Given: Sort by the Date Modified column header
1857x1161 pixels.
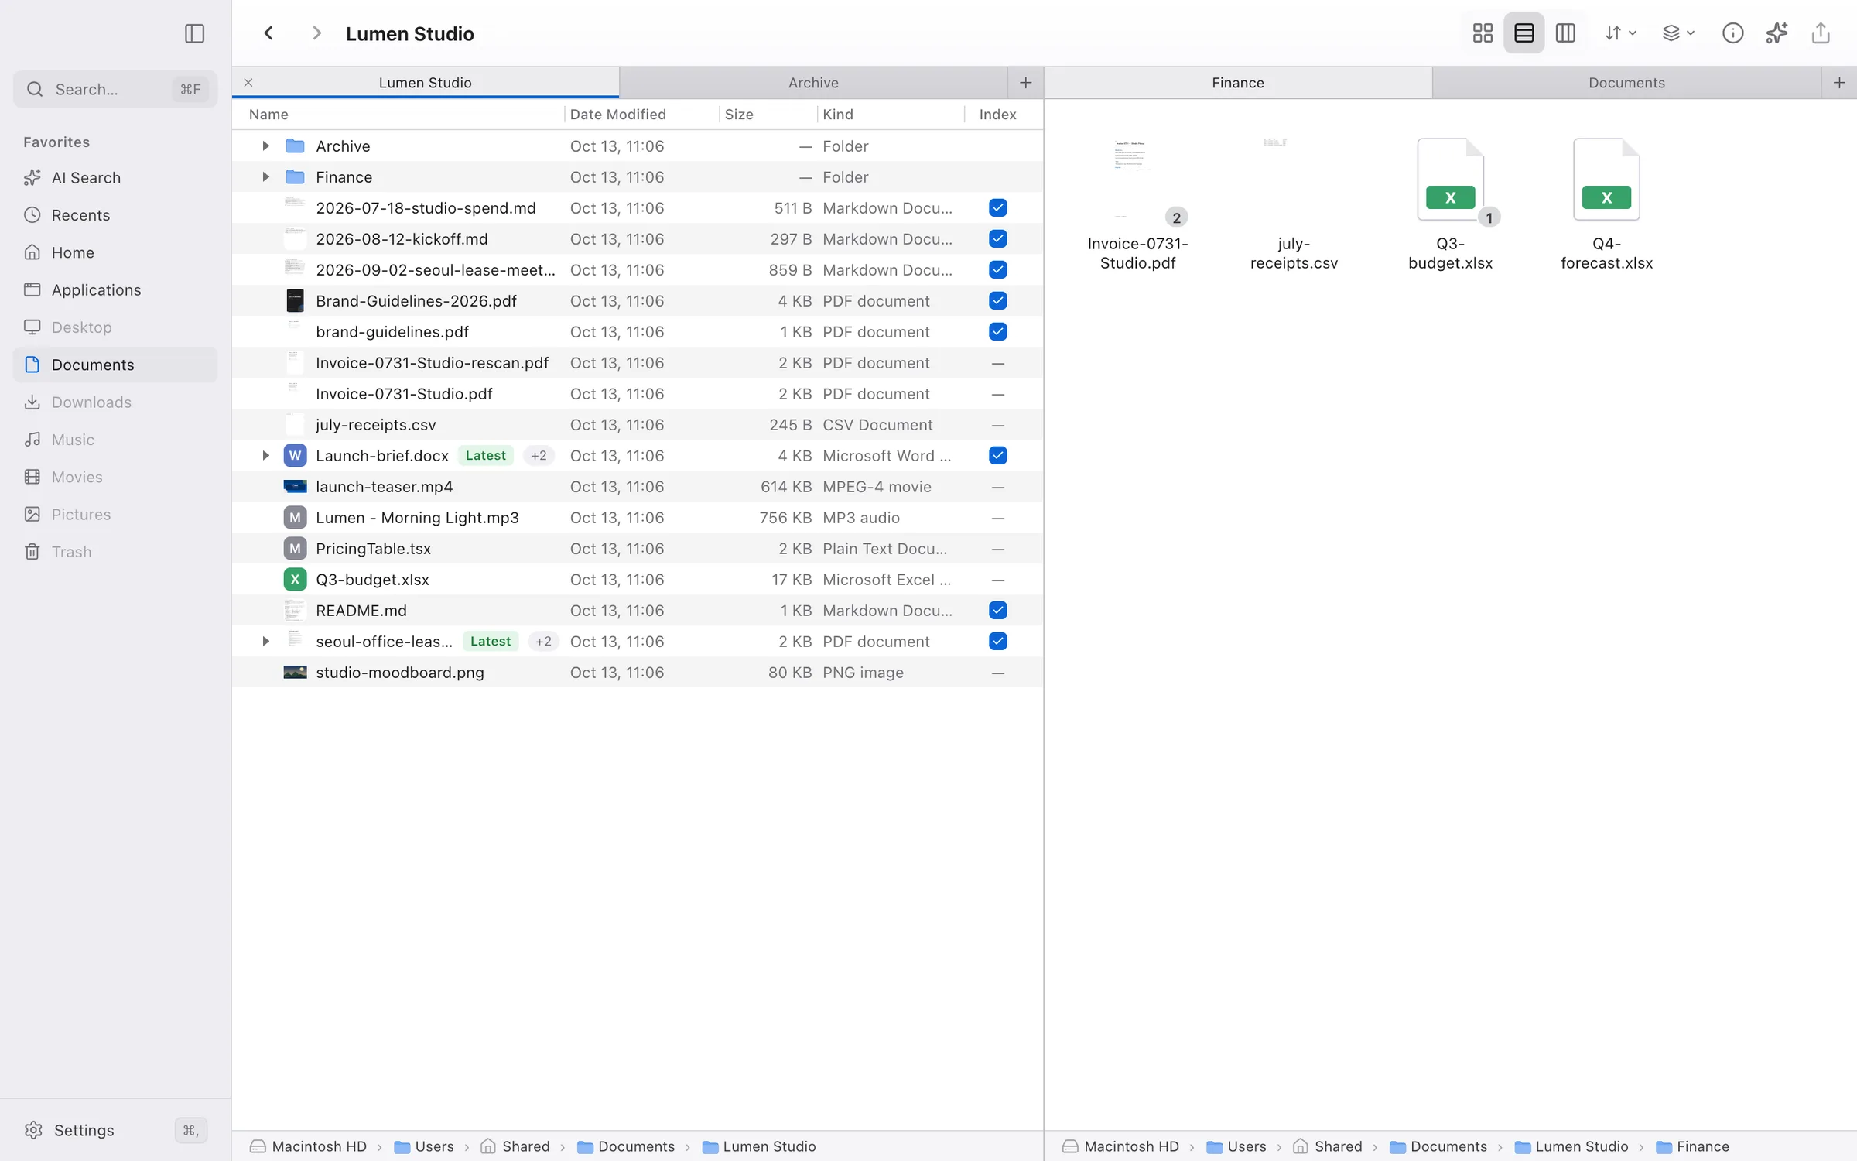Looking at the screenshot, I should pos(617,115).
